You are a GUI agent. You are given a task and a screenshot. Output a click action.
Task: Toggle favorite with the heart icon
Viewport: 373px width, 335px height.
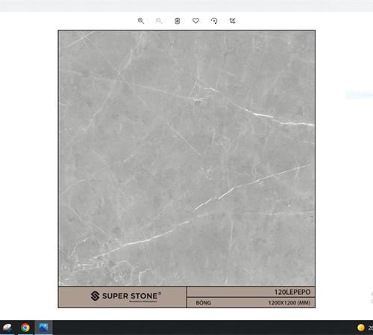pos(195,21)
